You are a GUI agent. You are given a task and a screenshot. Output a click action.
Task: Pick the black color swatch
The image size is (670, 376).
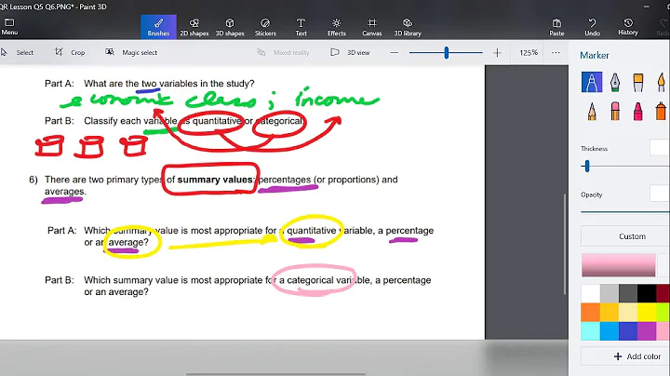pyautogui.click(x=647, y=293)
